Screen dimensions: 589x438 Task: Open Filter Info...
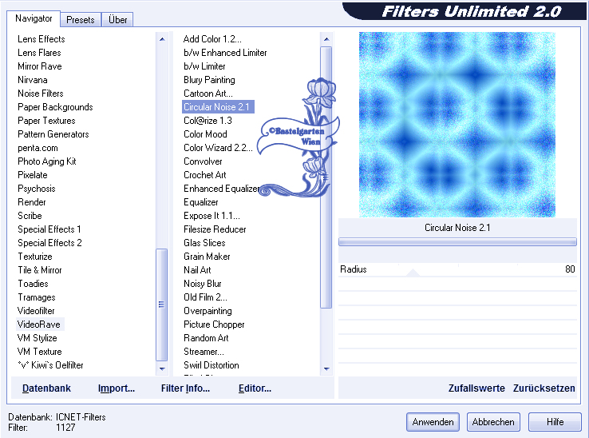(x=186, y=388)
